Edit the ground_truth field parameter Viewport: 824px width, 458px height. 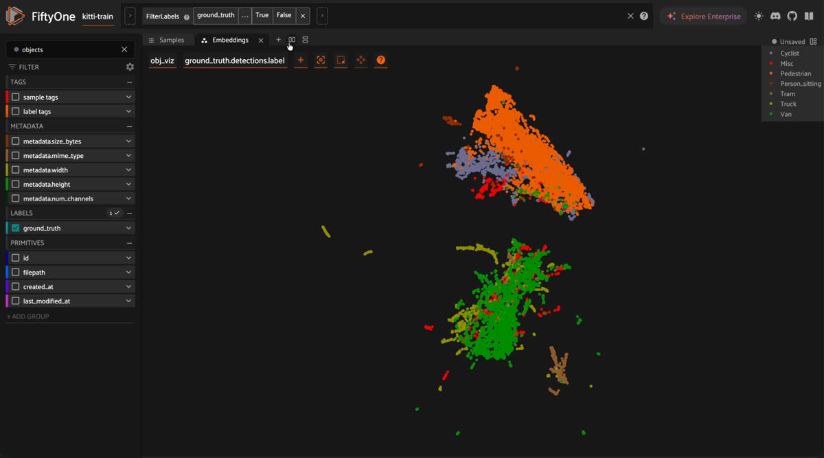[x=216, y=15]
